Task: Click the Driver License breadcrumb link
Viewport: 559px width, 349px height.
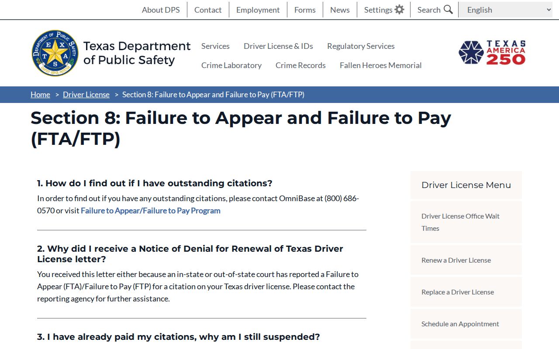Action: tap(86, 95)
